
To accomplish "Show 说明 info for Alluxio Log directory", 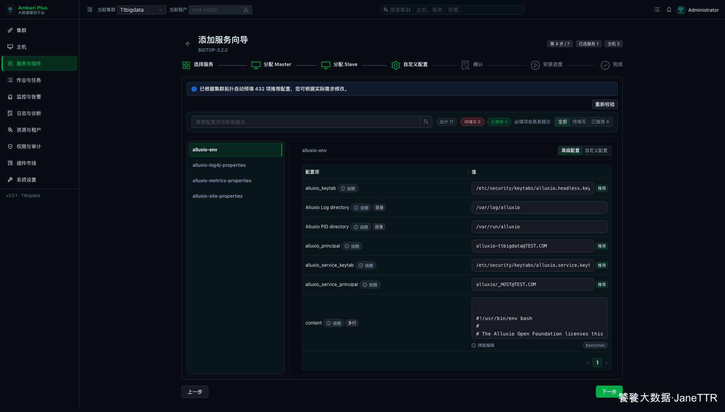I will click(361, 208).
